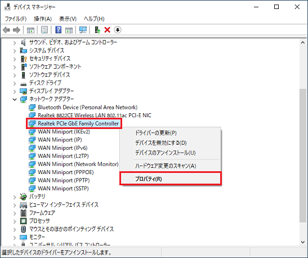Click the バッテリ battery icon
This screenshot has height=258, width=308.
[23, 196]
